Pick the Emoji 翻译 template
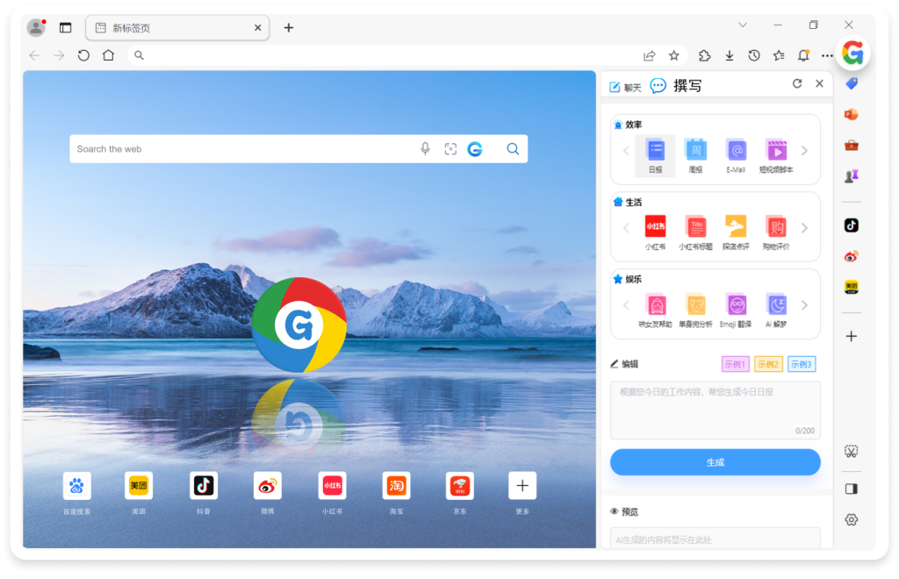Screen dimensions: 899x579 pyautogui.click(x=736, y=310)
